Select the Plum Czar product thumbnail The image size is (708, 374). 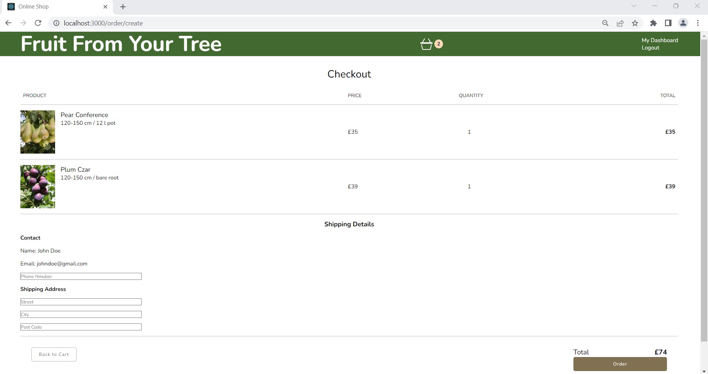pyautogui.click(x=38, y=186)
